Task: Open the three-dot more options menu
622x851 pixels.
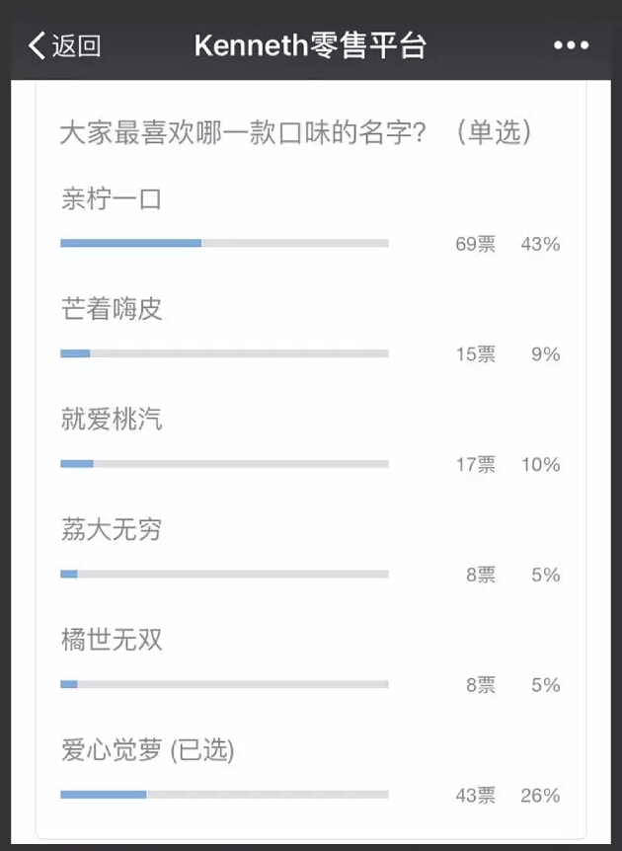Action: point(571,45)
